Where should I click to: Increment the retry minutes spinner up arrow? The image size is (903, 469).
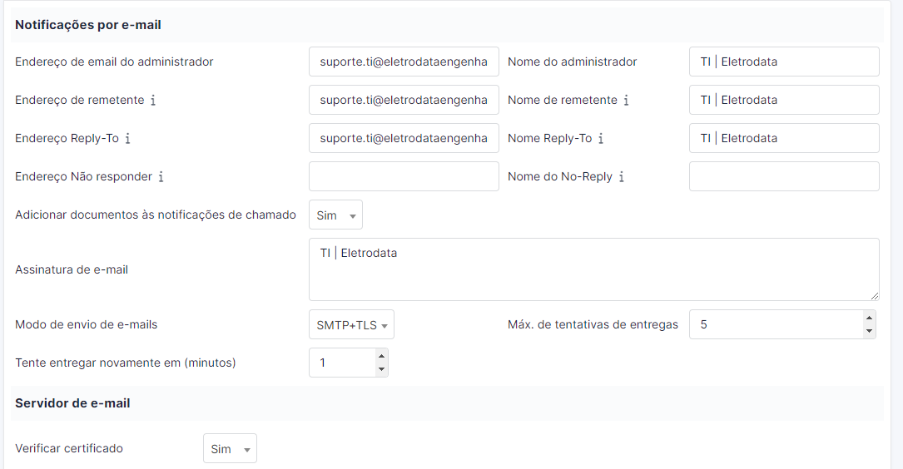[381, 356]
